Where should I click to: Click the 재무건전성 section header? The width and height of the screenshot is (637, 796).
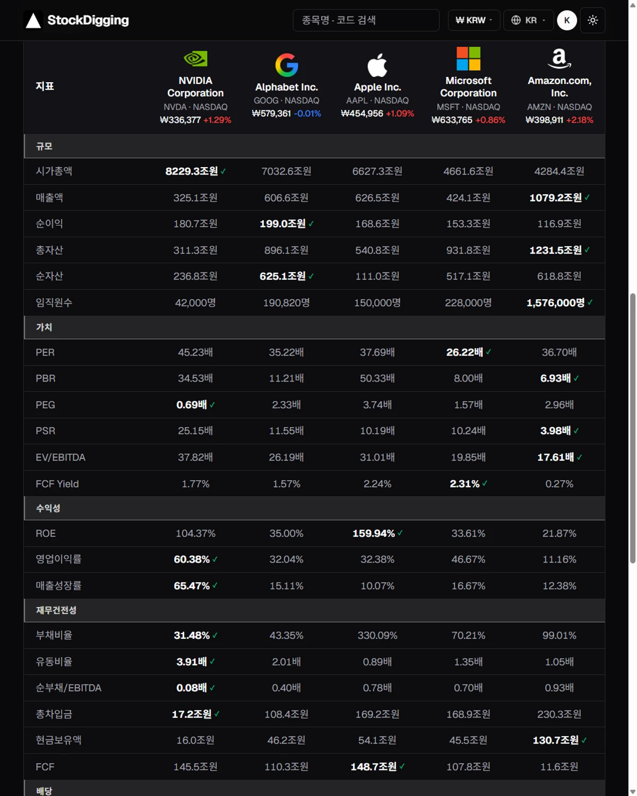pyautogui.click(x=314, y=610)
